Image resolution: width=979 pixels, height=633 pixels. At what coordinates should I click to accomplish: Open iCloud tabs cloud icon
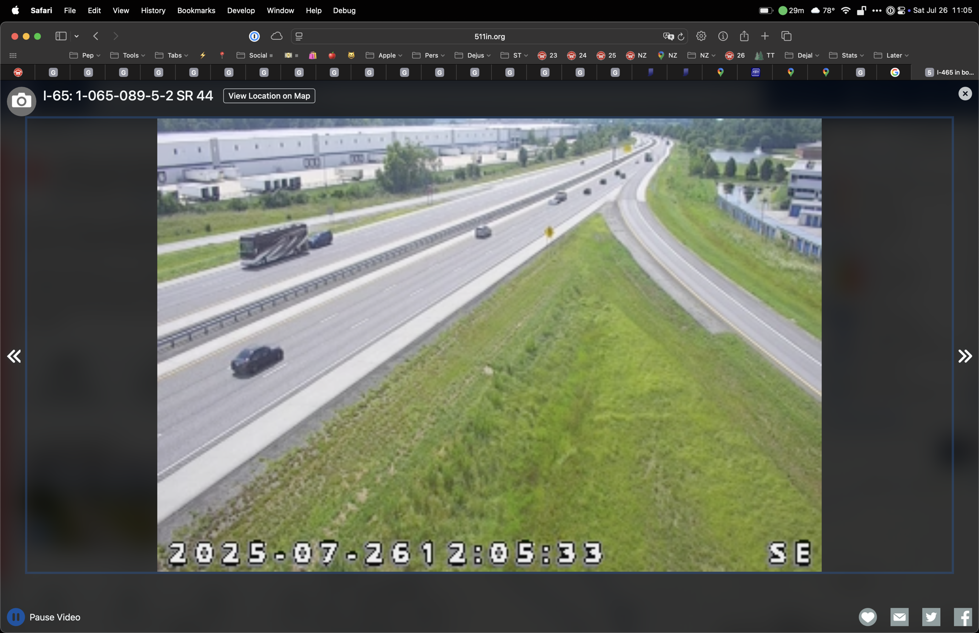tap(277, 36)
